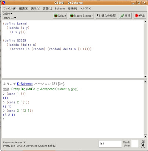Open the Macro Stepper

pyautogui.click(x=82, y=15)
